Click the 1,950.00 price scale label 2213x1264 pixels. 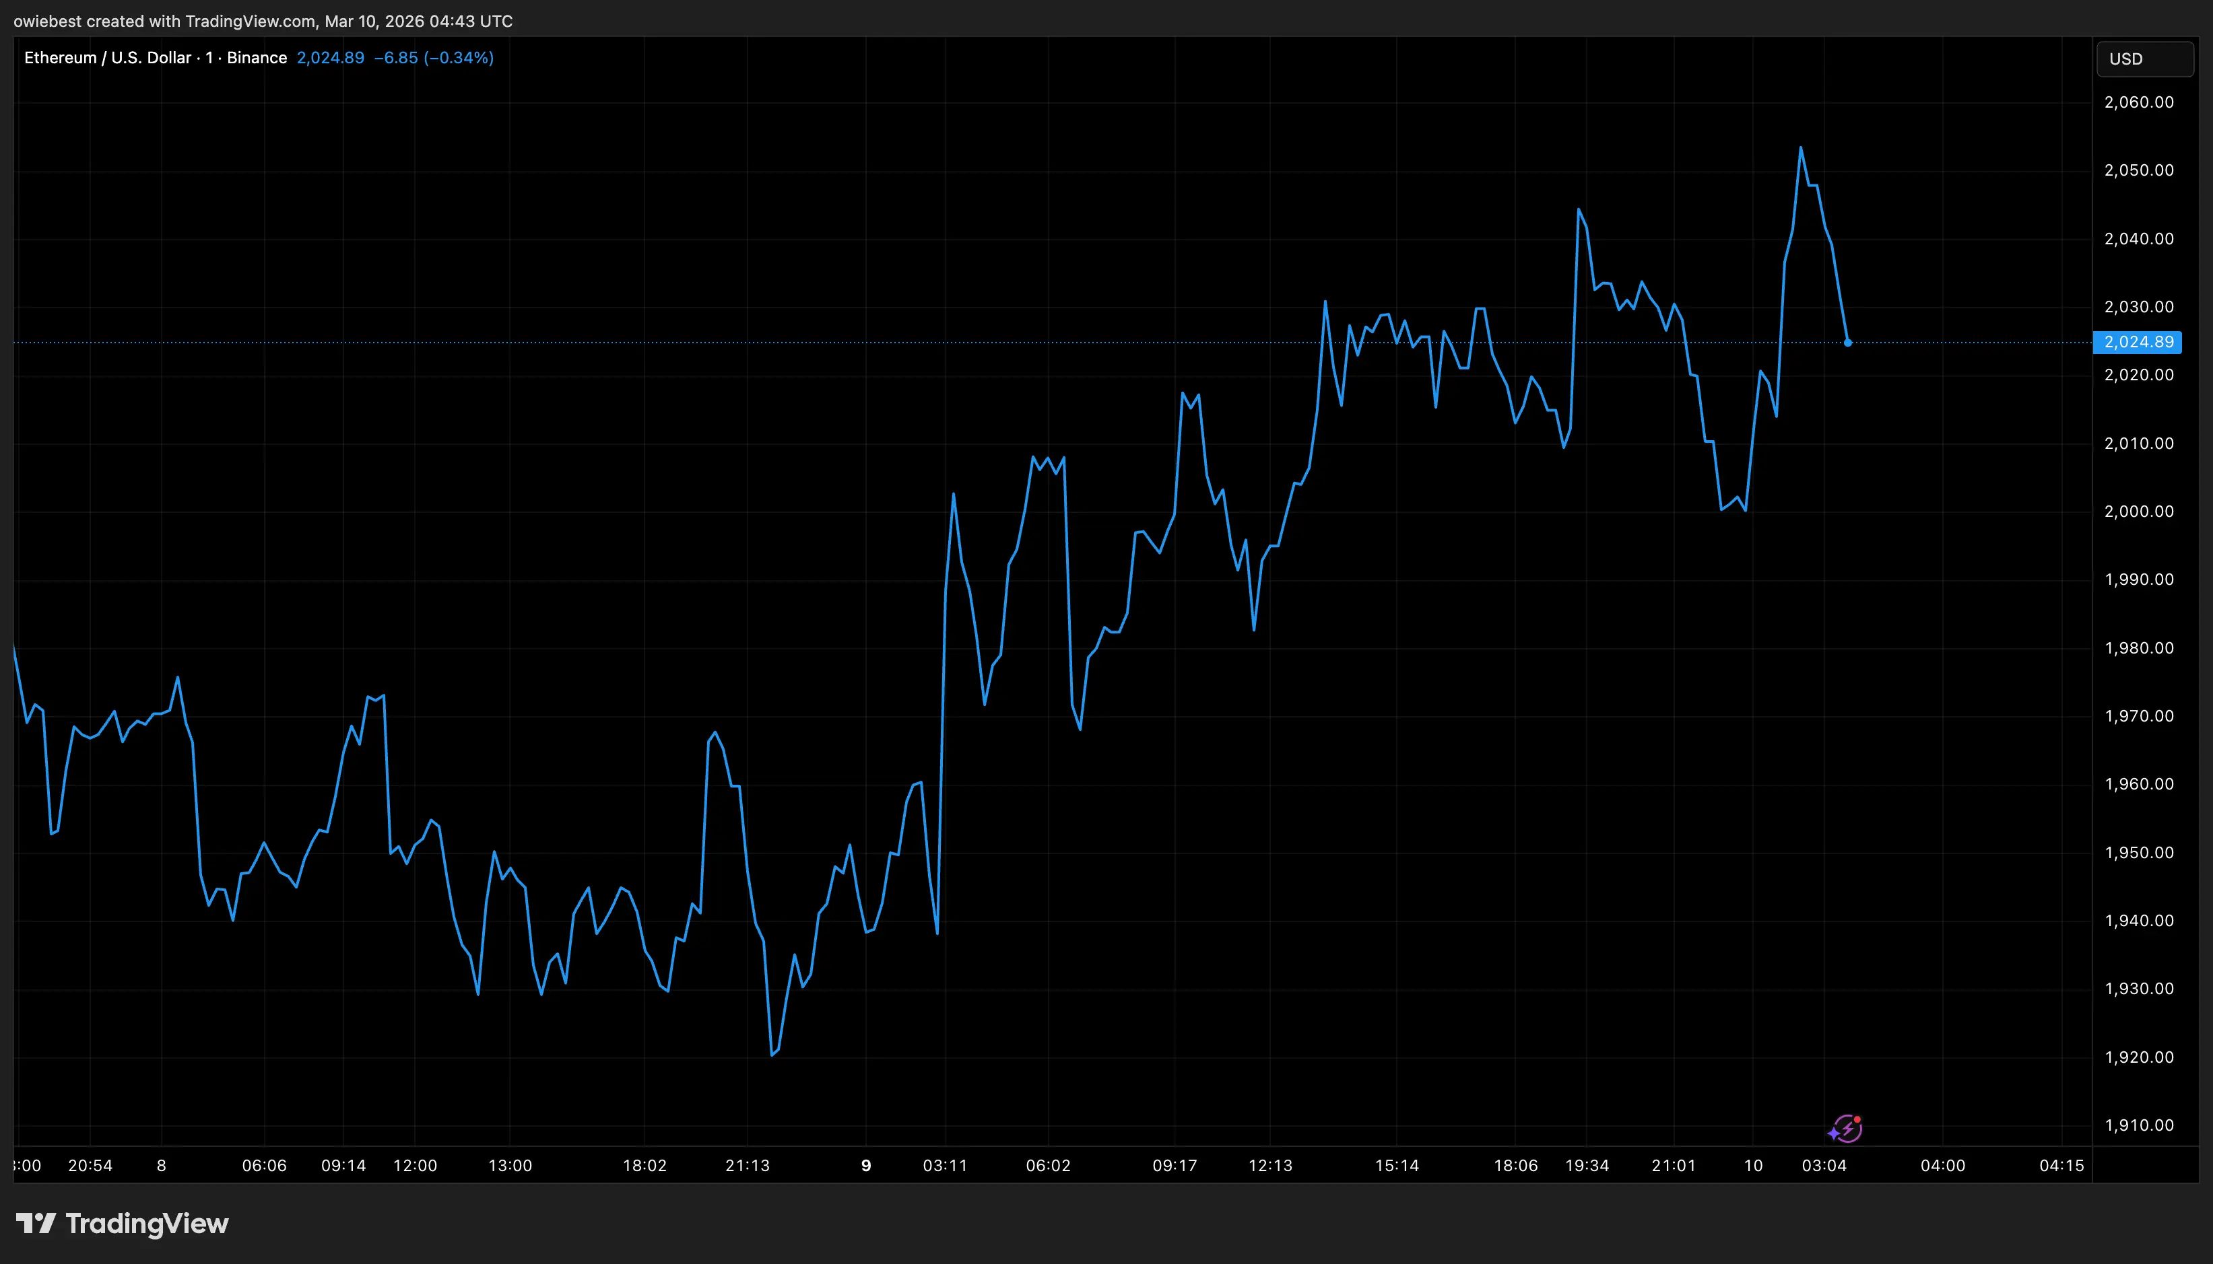click(x=2138, y=853)
